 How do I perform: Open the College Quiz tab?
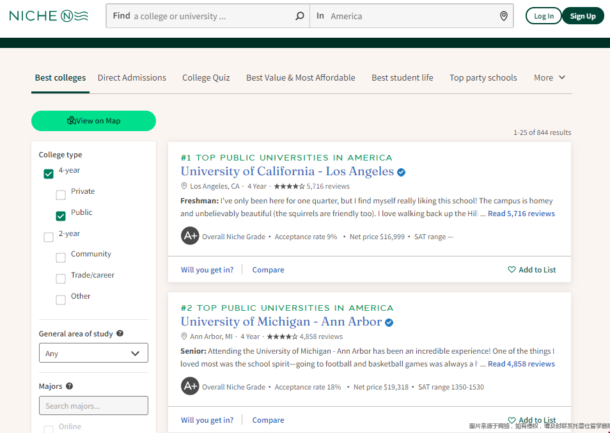(x=206, y=77)
